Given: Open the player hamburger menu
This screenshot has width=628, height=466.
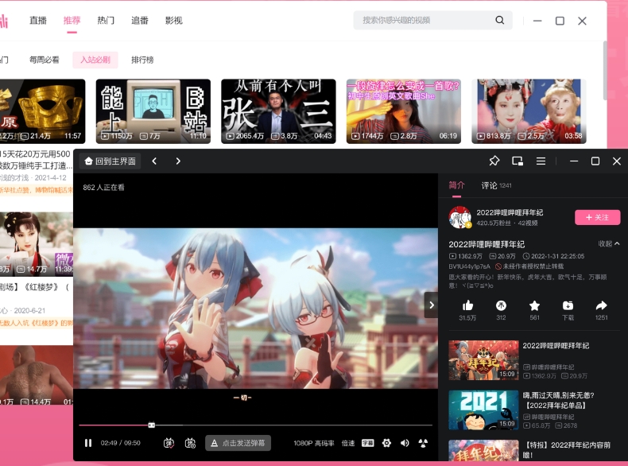Looking at the screenshot, I should pos(541,161).
